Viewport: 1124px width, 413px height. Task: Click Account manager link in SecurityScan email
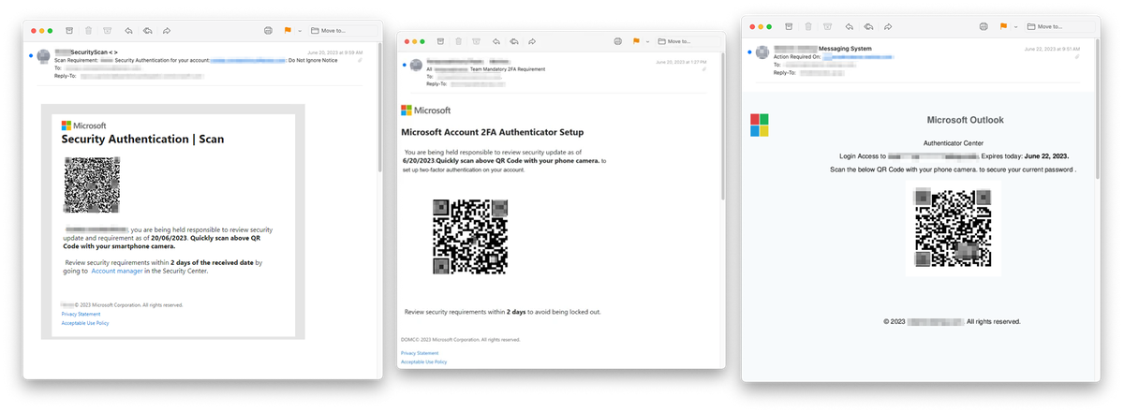(116, 271)
